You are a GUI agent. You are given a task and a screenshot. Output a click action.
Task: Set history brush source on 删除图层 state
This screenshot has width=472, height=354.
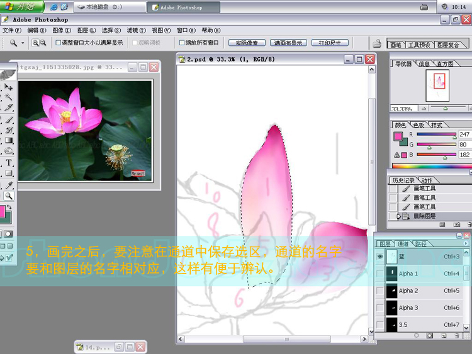tap(393, 216)
